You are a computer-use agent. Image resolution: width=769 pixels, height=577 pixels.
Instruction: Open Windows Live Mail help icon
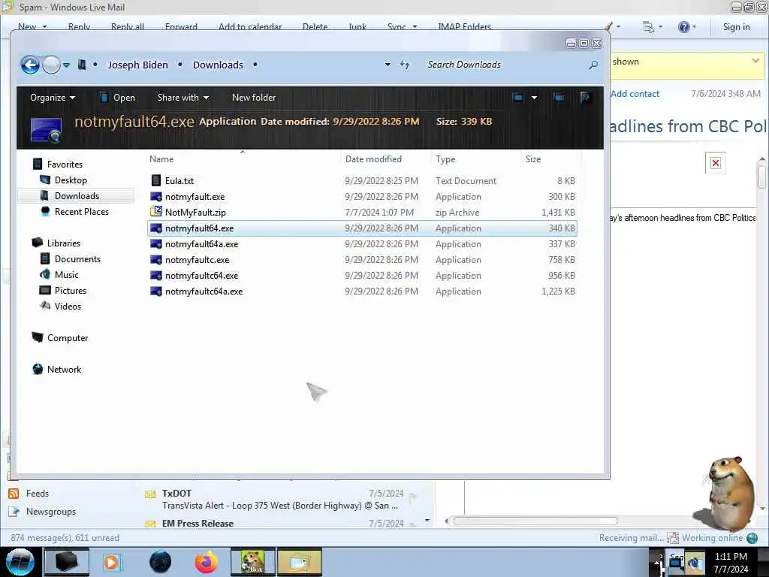point(683,27)
